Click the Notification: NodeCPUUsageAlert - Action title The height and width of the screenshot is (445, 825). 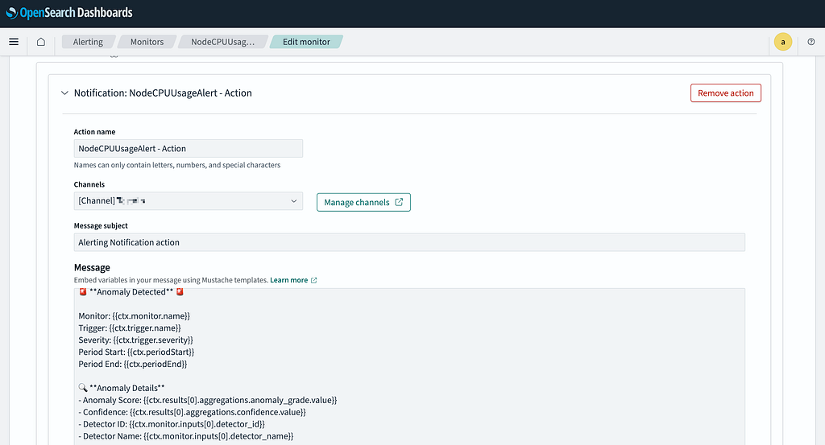point(163,93)
